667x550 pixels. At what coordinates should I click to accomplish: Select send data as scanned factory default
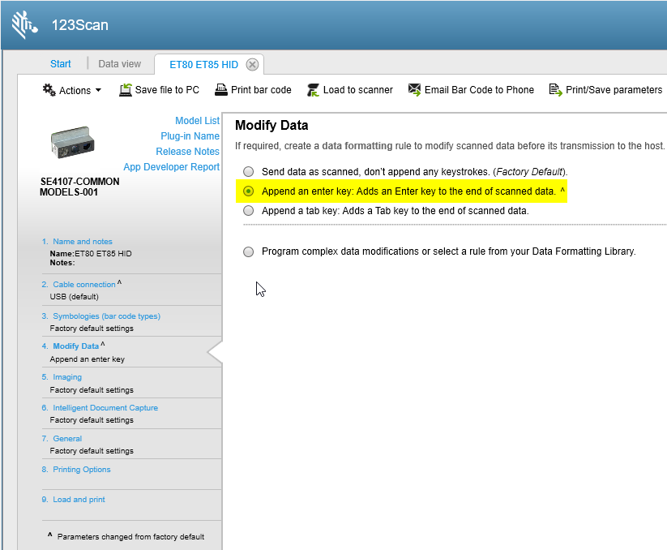pos(248,171)
